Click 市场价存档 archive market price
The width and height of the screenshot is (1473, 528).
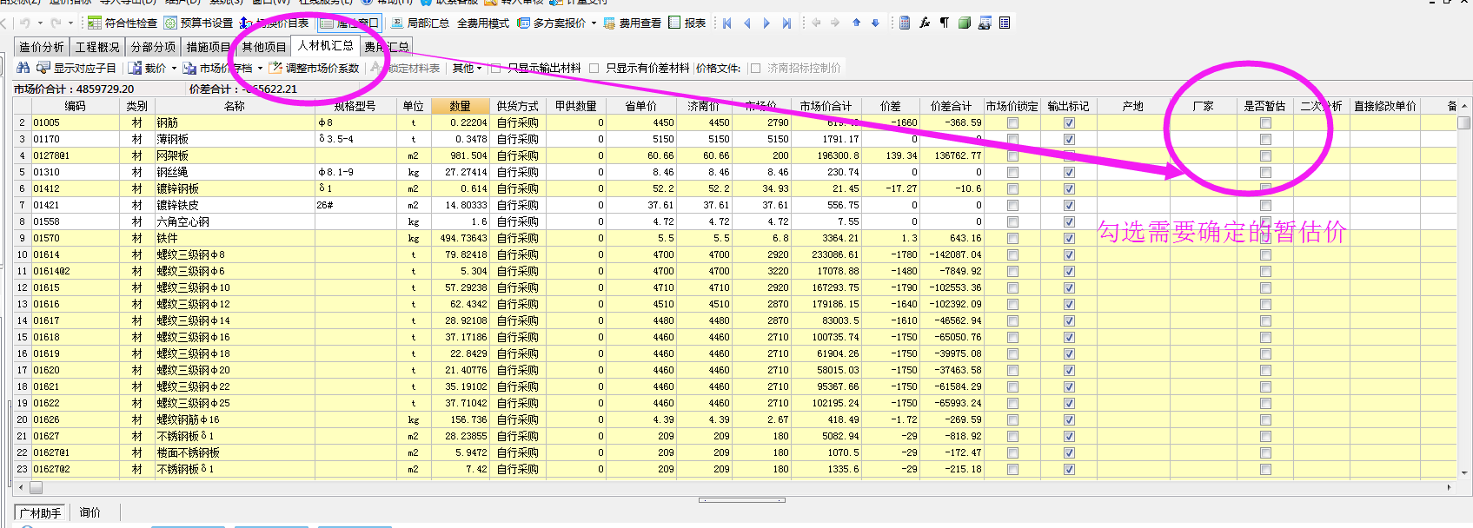point(218,68)
